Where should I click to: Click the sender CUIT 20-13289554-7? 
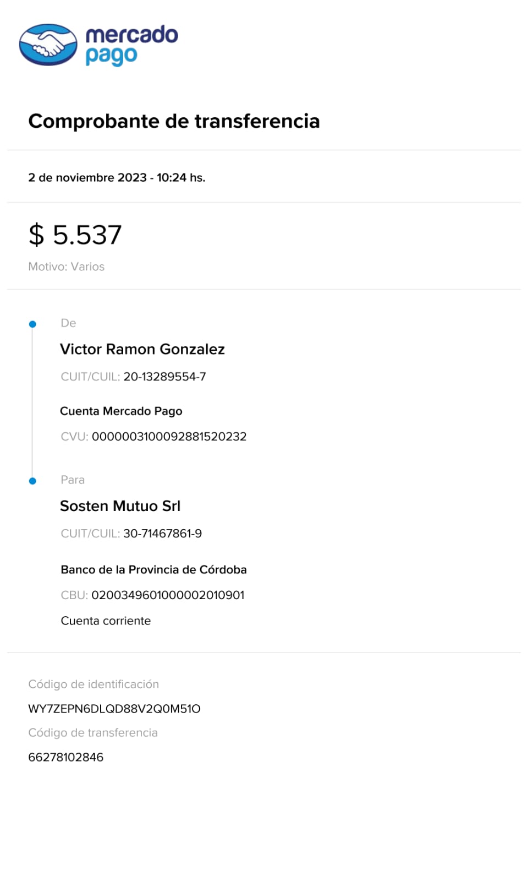coord(164,377)
